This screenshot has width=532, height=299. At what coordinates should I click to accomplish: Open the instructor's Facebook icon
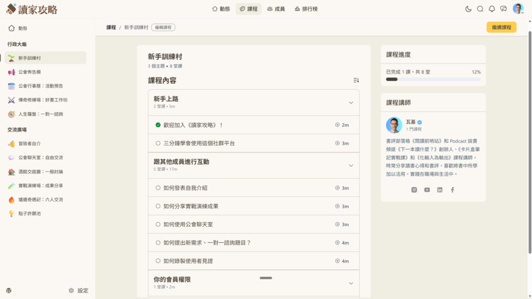click(x=453, y=190)
